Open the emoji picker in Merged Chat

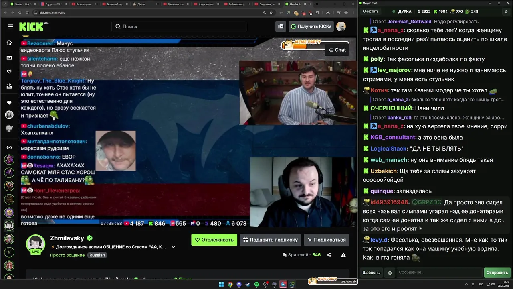[390, 273]
